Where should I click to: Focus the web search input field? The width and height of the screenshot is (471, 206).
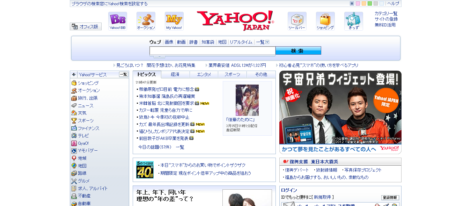213,51
